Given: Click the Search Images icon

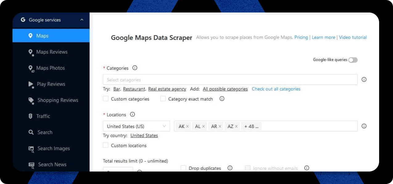Looking at the screenshot, I should [31, 149].
